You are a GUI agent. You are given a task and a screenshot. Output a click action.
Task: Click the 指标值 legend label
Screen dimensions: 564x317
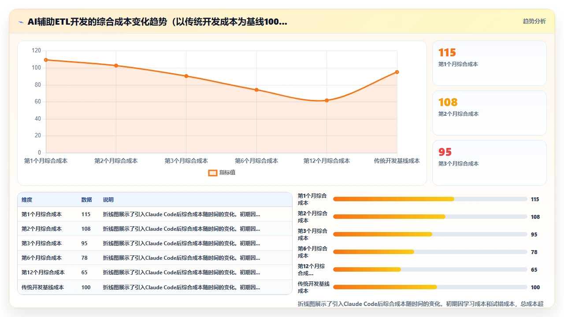pyautogui.click(x=227, y=173)
